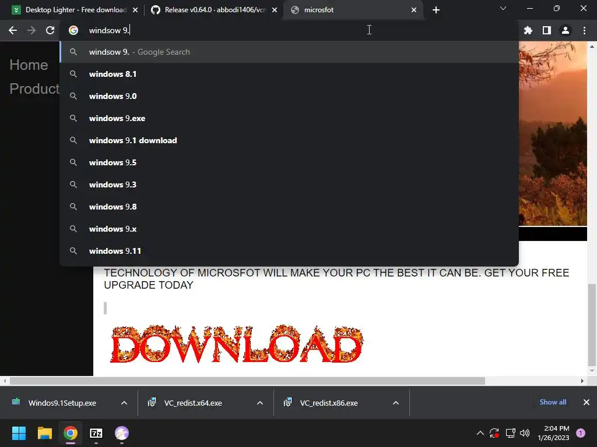
Task: Expand options for VC_redist.x64.exe download
Action: click(x=260, y=403)
